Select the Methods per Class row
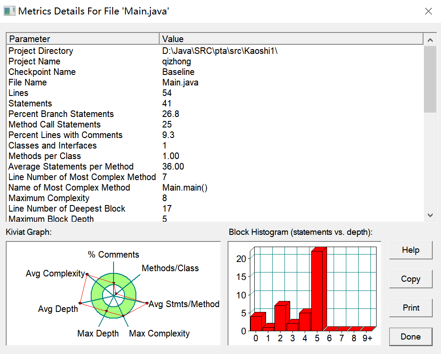The image size is (441, 354). [215, 156]
